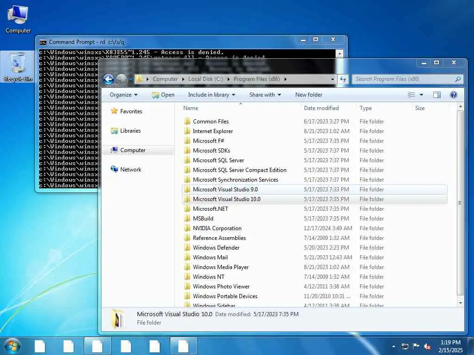The height and width of the screenshot is (355, 474).
Task: Select the Windows Media Player folder
Action: pyautogui.click(x=315, y=267)
